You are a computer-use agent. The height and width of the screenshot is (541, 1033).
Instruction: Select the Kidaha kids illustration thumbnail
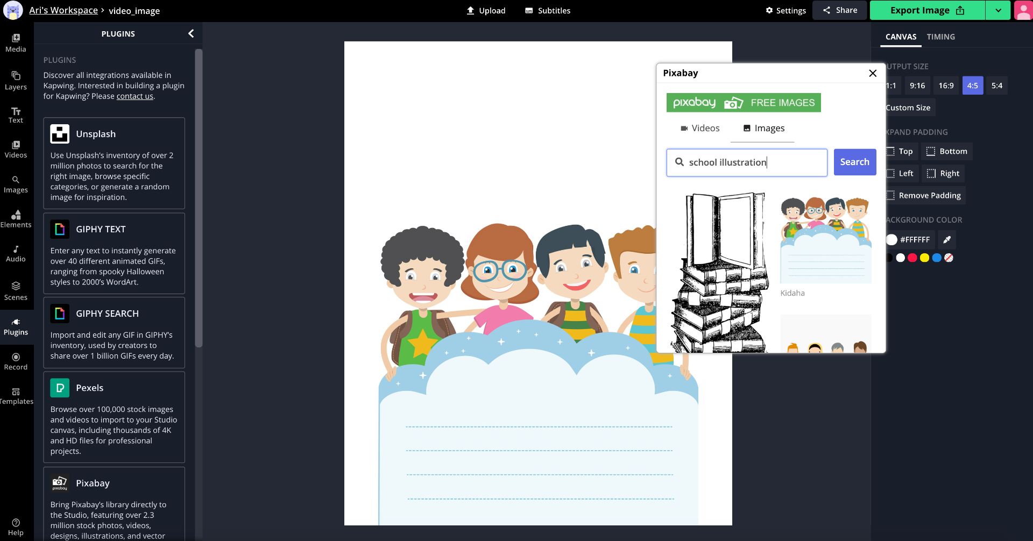pos(825,240)
